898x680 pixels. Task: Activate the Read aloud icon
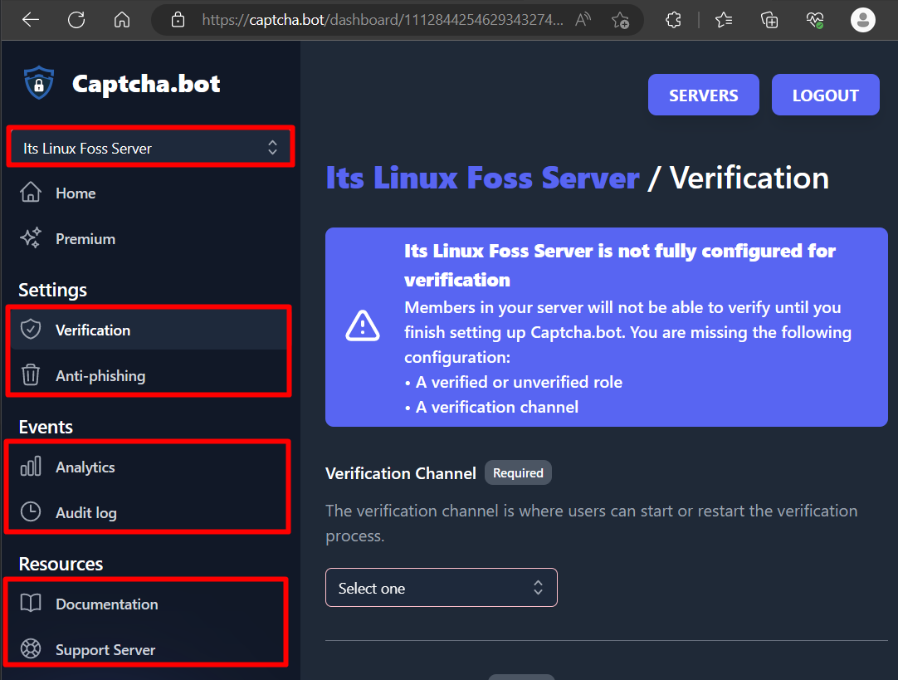click(583, 20)
